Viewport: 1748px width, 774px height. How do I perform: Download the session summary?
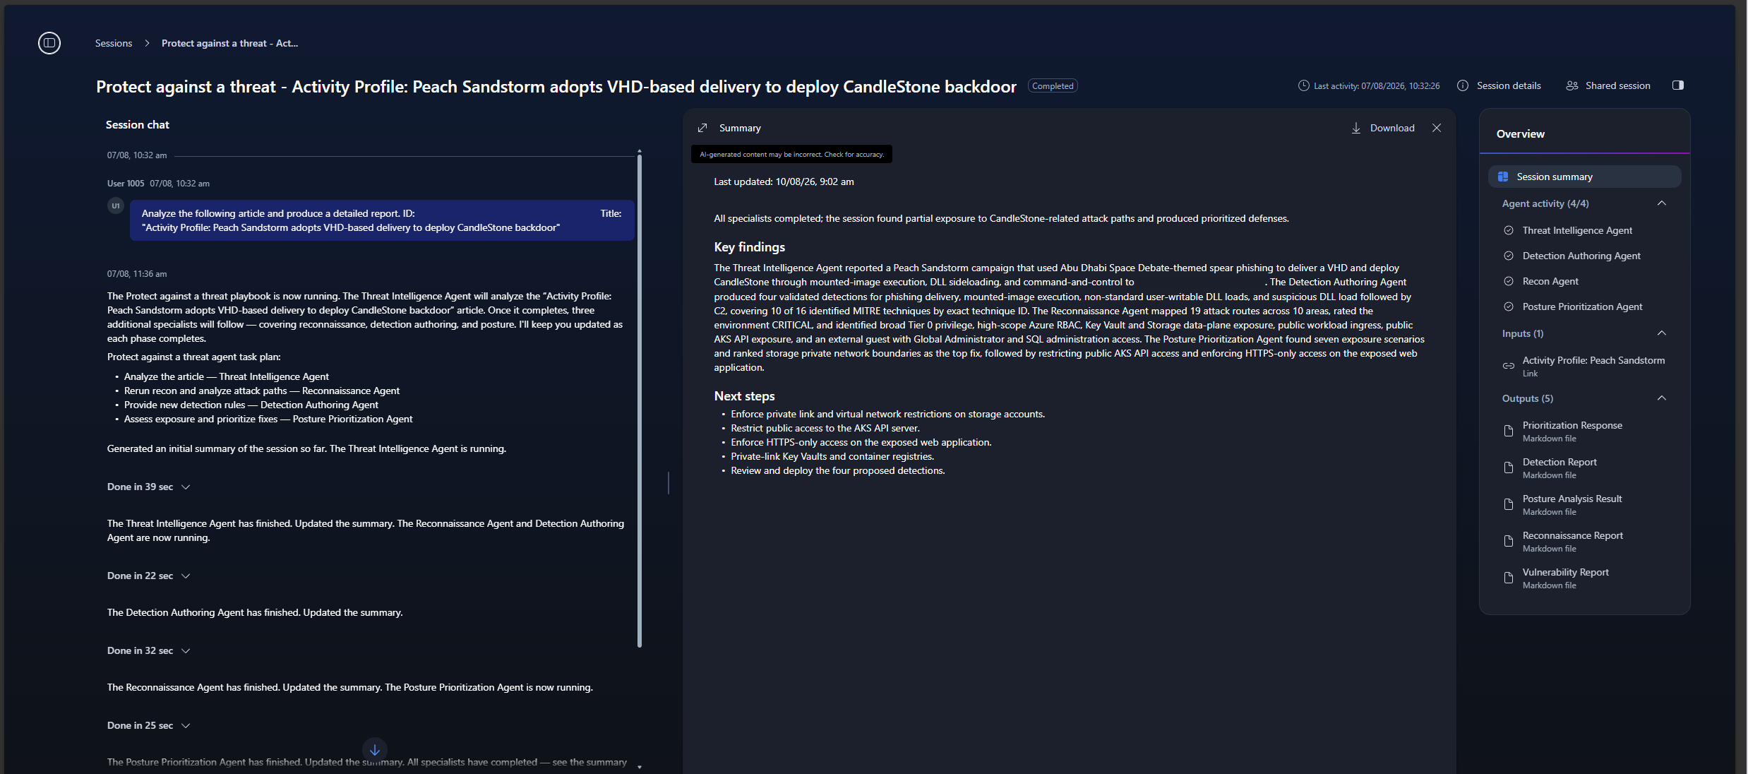[1383, 128]
